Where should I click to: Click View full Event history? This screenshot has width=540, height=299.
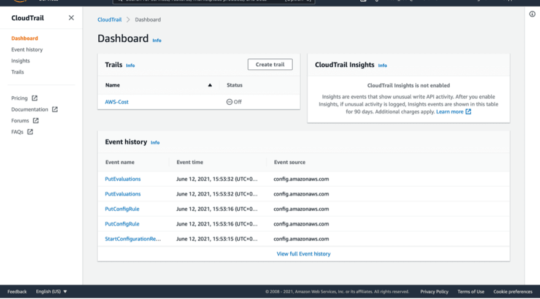click(x=303, y=254)
